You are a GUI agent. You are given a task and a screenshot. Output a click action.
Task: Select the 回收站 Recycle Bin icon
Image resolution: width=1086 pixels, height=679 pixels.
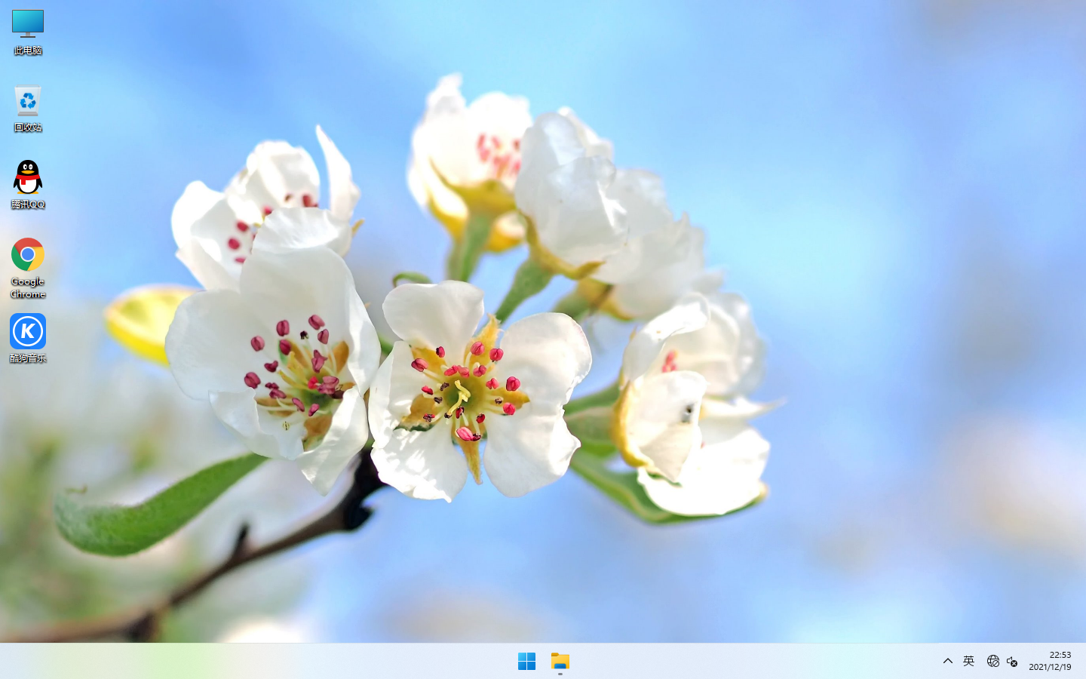pos(28,101)
